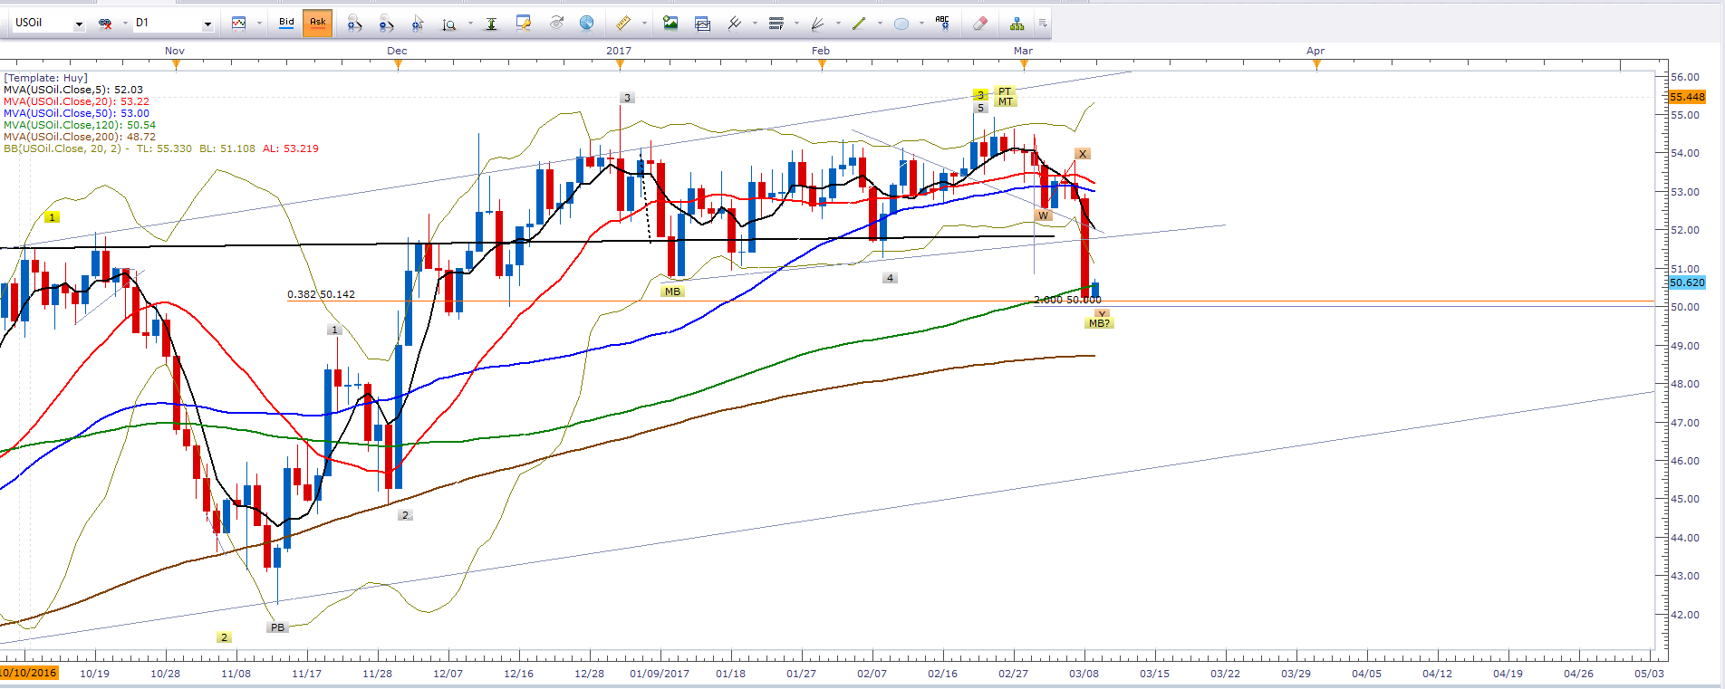The height and width of the screenshot is (689, 1725).
Task: Select the Andrews pitchfork drawing tool
Action: [x=735, y=23]
